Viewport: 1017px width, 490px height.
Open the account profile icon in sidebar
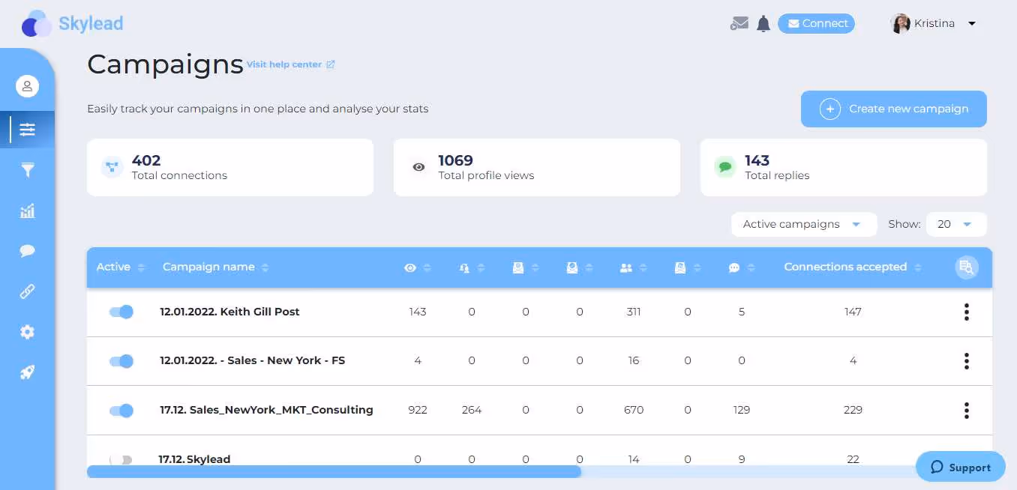(x=28, y=85)
